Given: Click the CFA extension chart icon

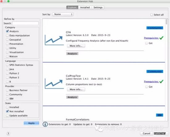Looking at the screenshot, I should 54,40.
